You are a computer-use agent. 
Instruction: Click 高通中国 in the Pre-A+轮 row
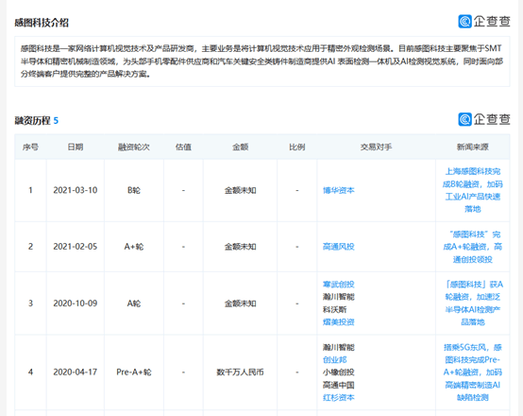338,385
